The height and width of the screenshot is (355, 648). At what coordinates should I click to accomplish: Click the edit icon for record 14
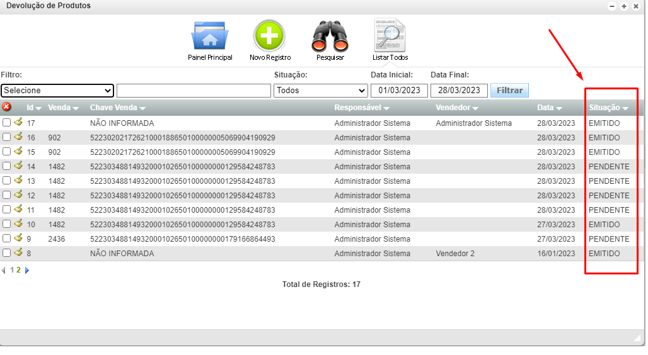coord(18,166)
